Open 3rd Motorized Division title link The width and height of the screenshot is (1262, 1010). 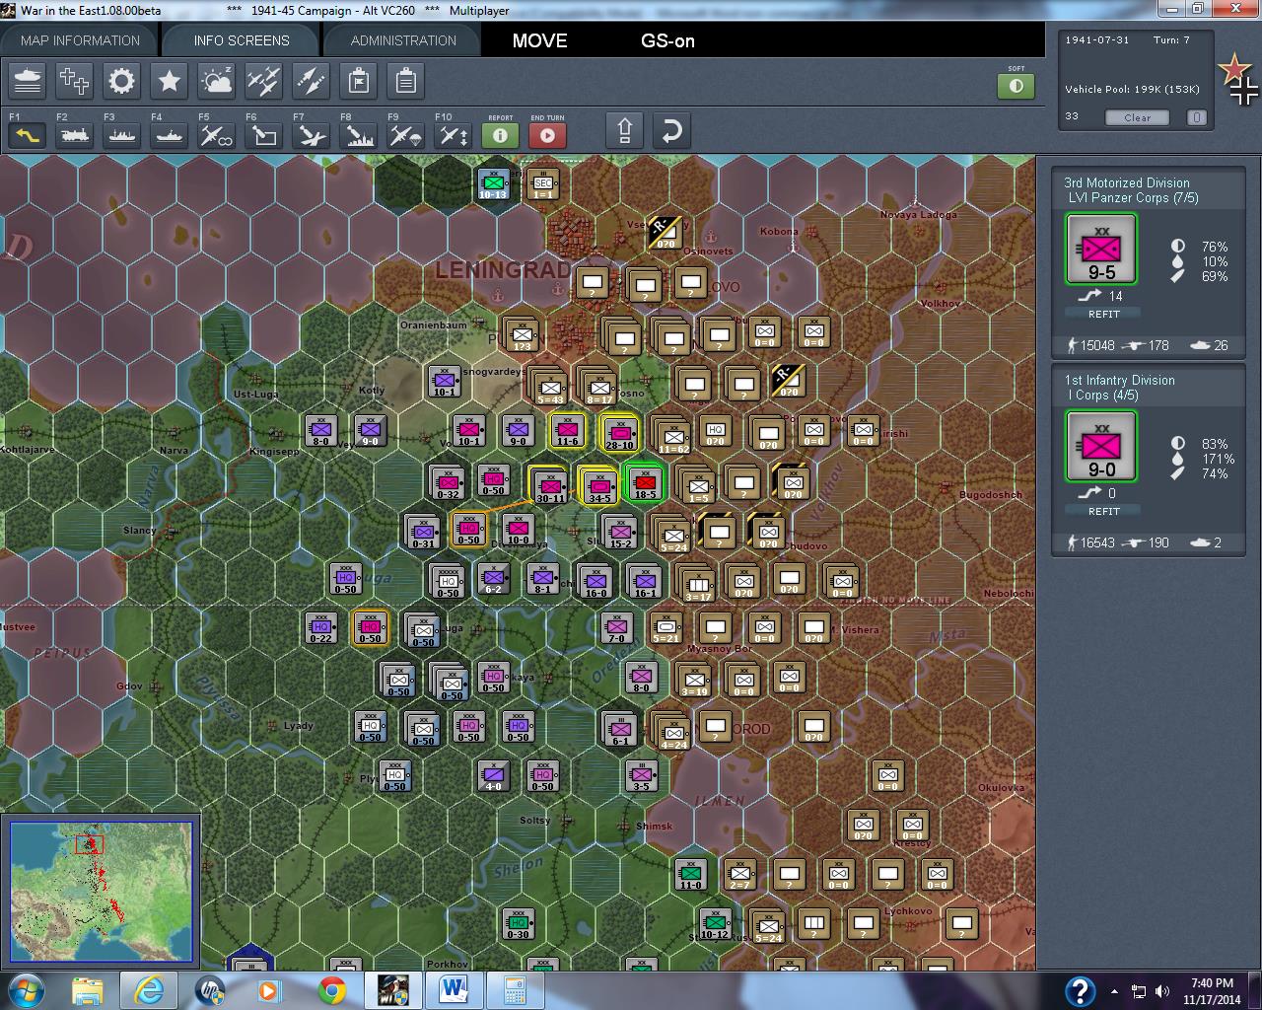[1127, 182]
